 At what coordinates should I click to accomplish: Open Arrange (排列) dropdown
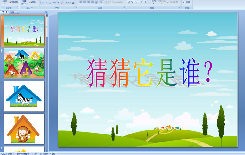154,2
